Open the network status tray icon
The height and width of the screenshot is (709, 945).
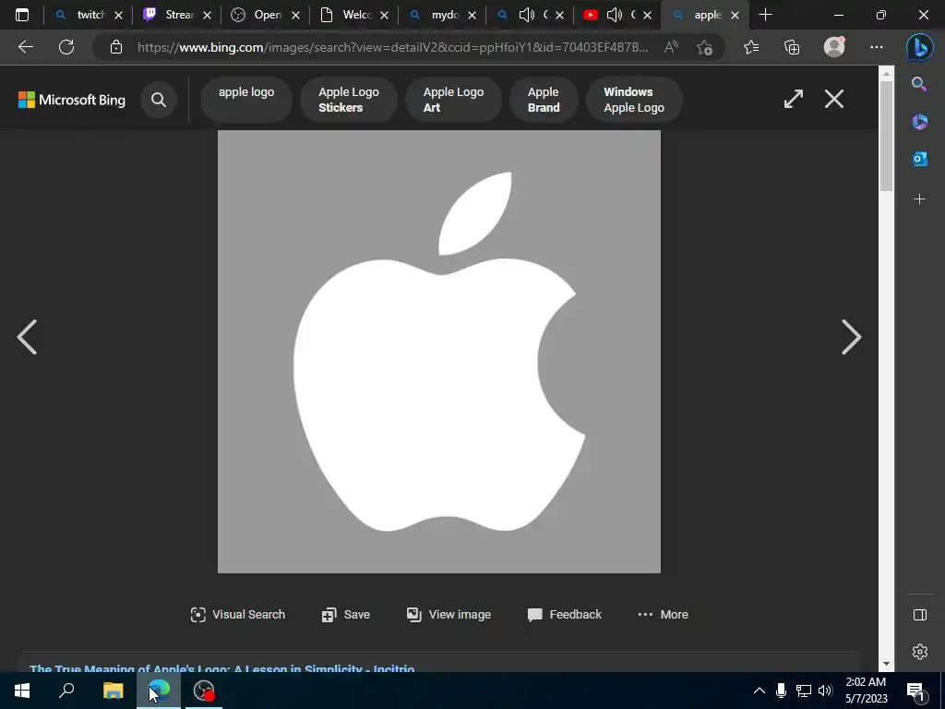click(x=804, y=691)
